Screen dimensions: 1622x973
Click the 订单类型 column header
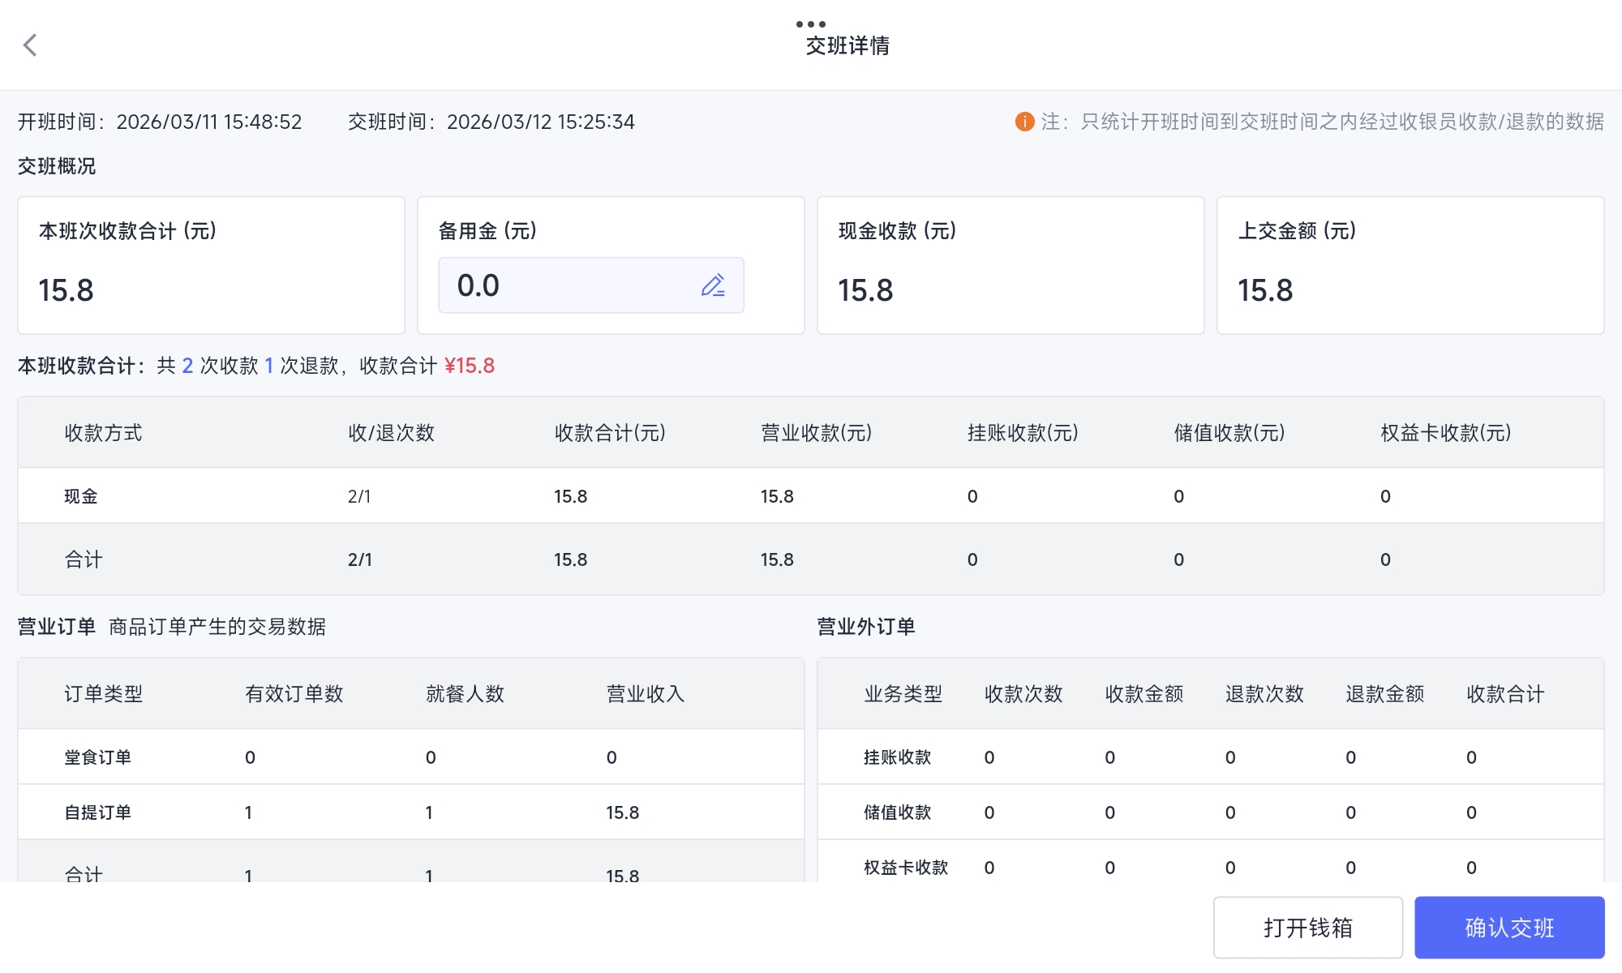[103, 694]
